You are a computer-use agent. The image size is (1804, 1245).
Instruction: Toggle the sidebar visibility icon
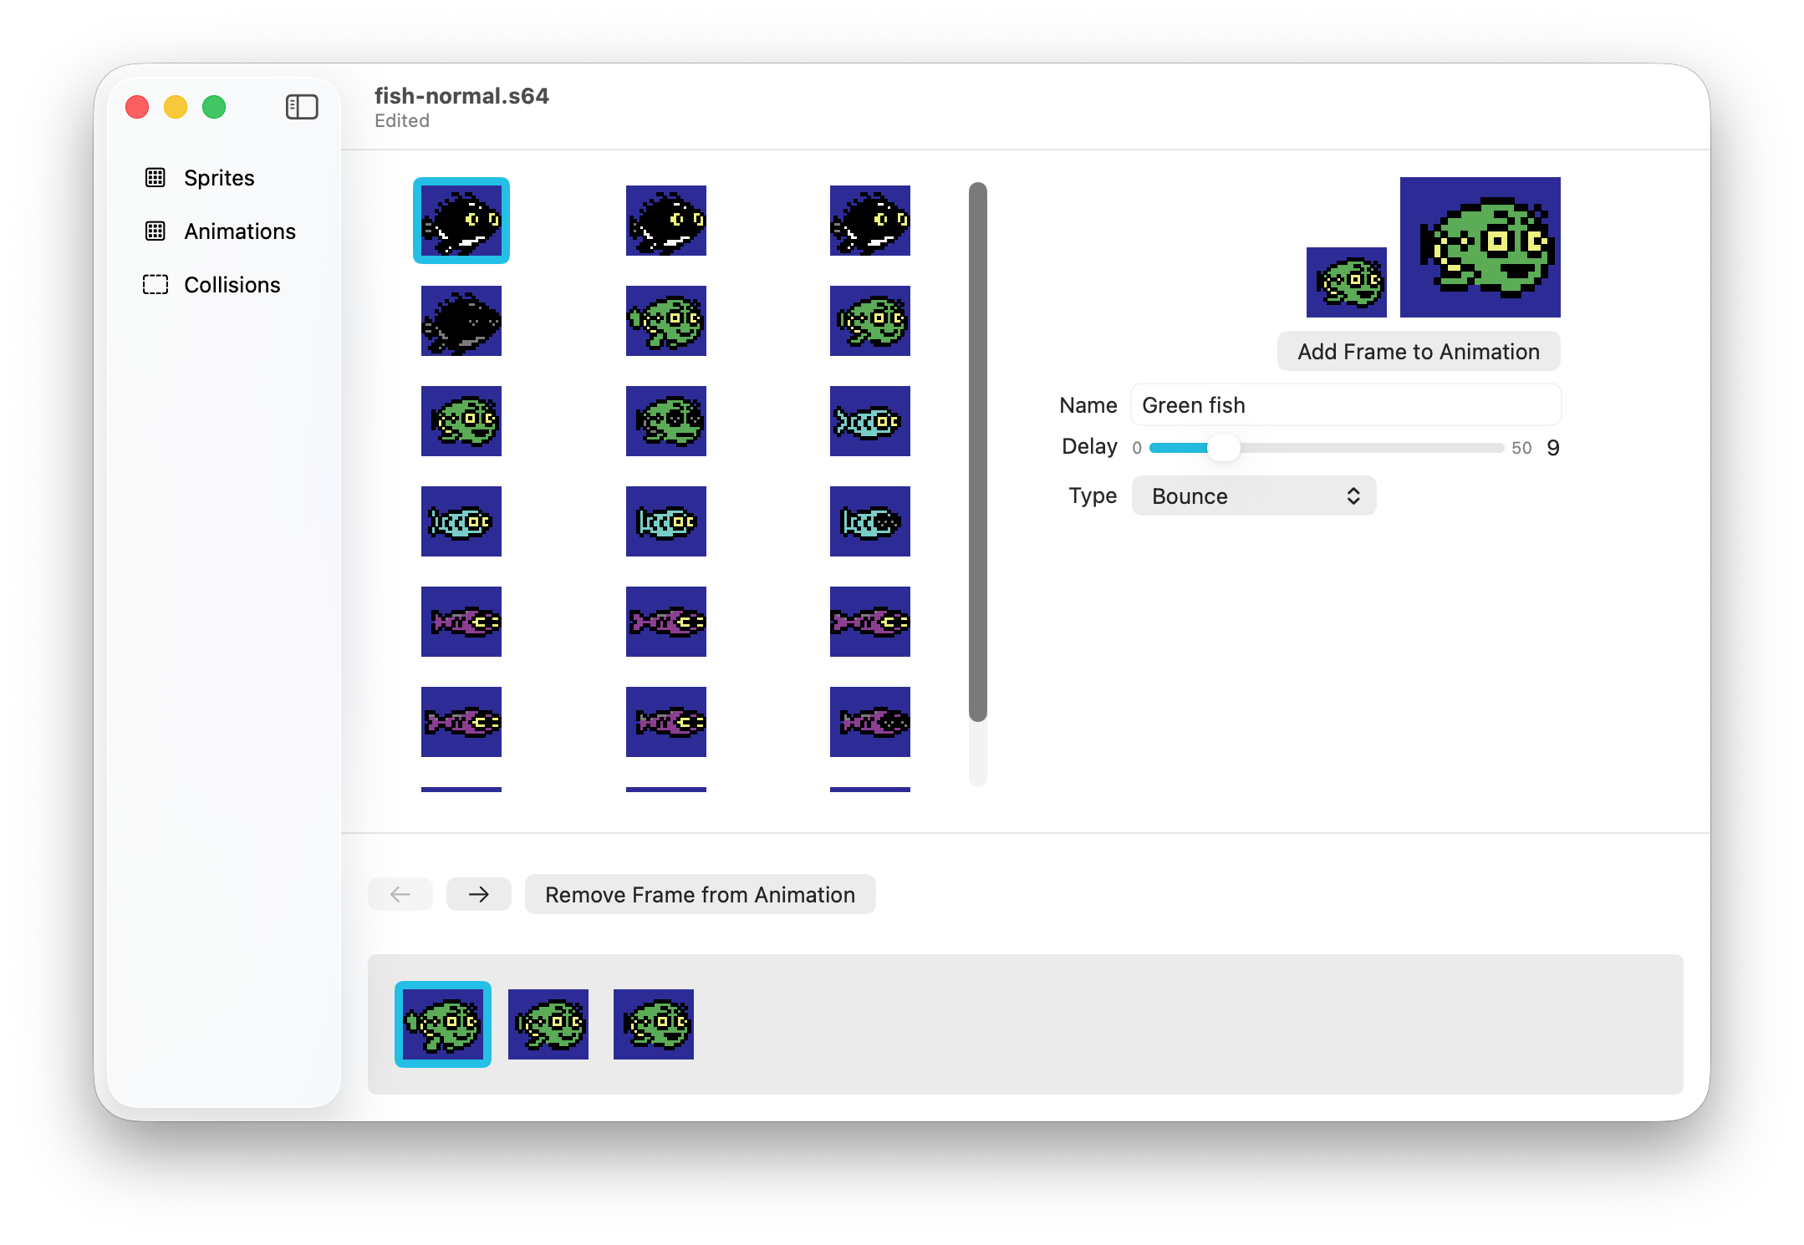(302, 107)
